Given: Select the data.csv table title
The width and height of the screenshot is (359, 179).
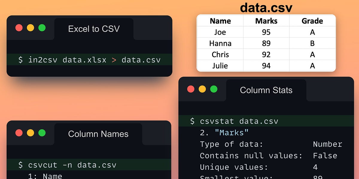Looking at the screenshot, I should (266, 8).
